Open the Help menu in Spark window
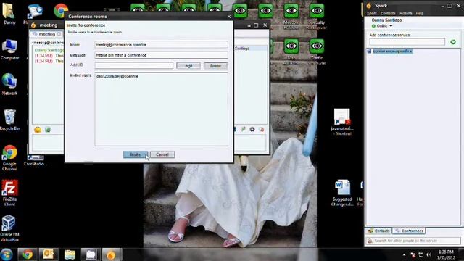 click(x=419, y=13)
